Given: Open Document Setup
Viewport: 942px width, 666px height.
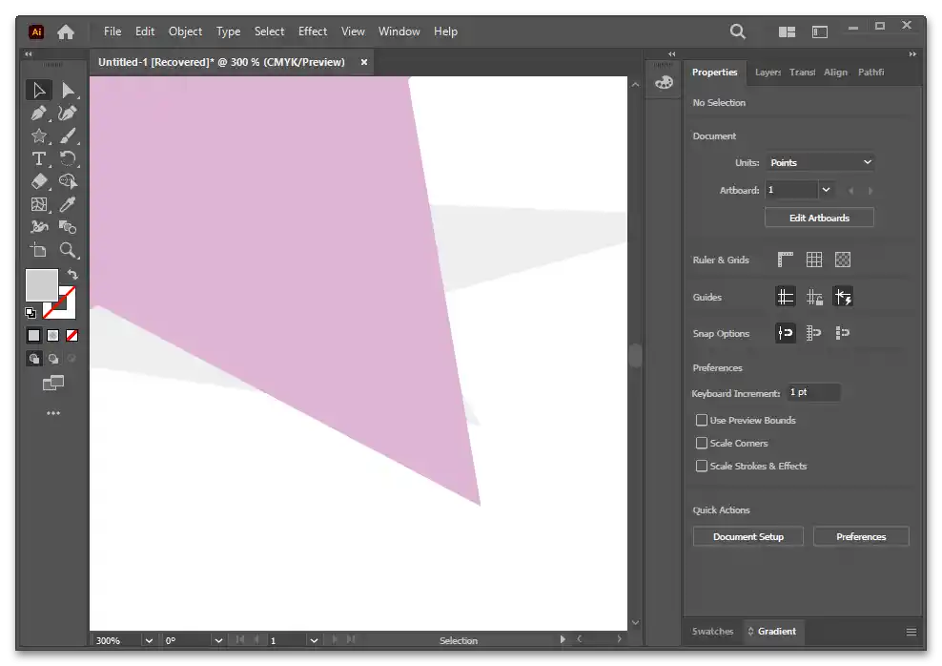Looking at the screenshot, I should point(747,536).
